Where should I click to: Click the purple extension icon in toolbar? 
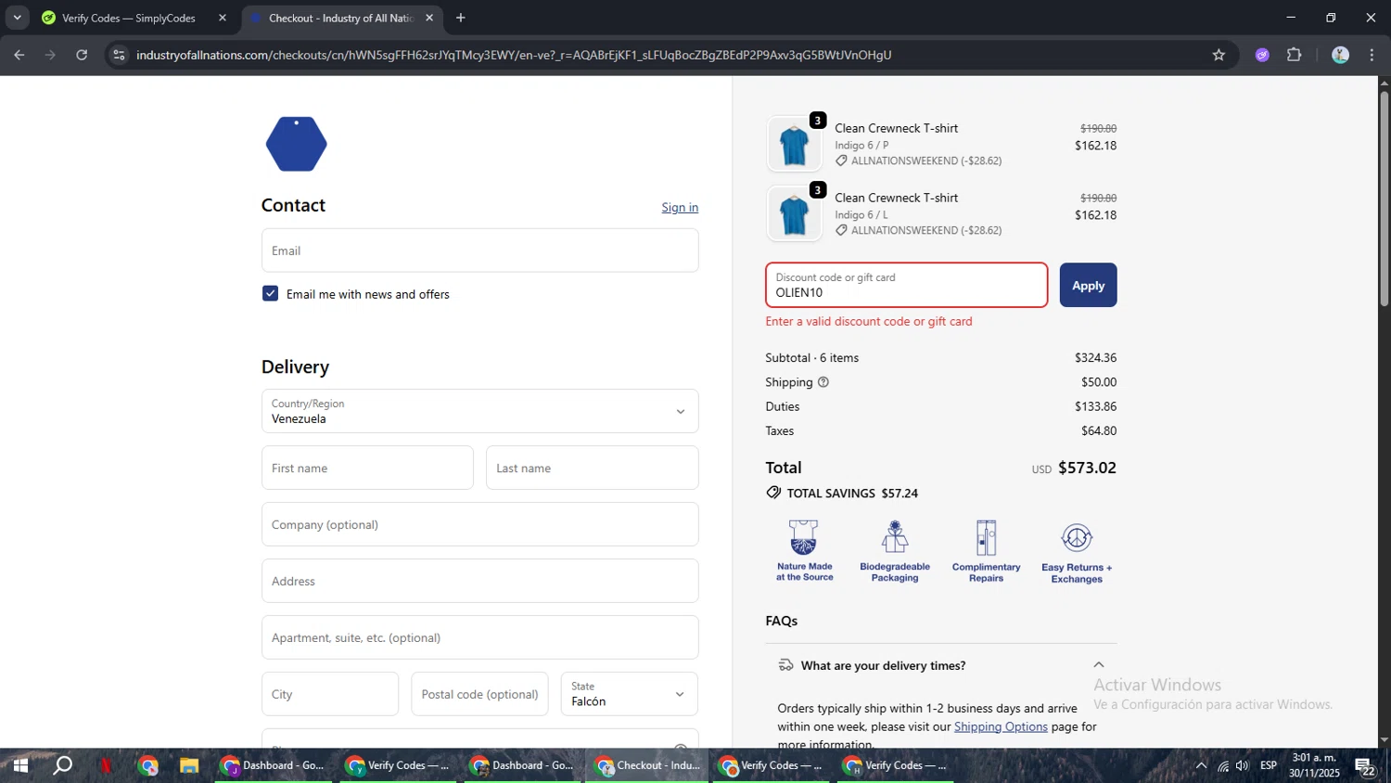click(1262, 55)
